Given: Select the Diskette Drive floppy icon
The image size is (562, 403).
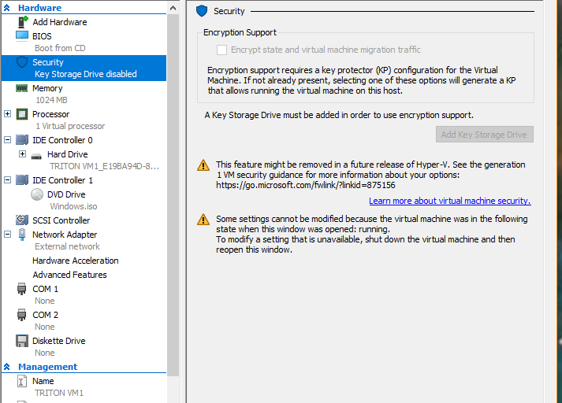Looking at the screenshot, I should coord(22,341).
